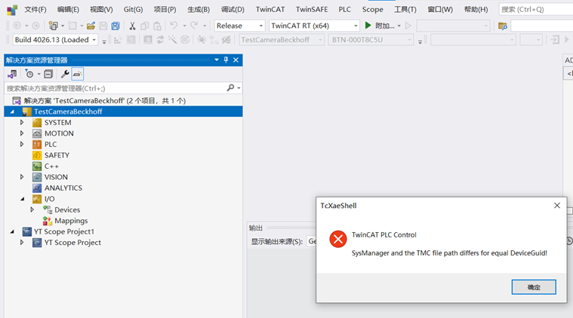Click the Solution Explorer search field
Image resolution: width=573 pixels, height=318 pixels.
(x=113, y=88)
